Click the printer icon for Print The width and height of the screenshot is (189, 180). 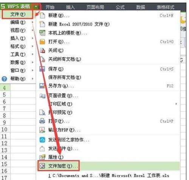click(x=42, y=121)
